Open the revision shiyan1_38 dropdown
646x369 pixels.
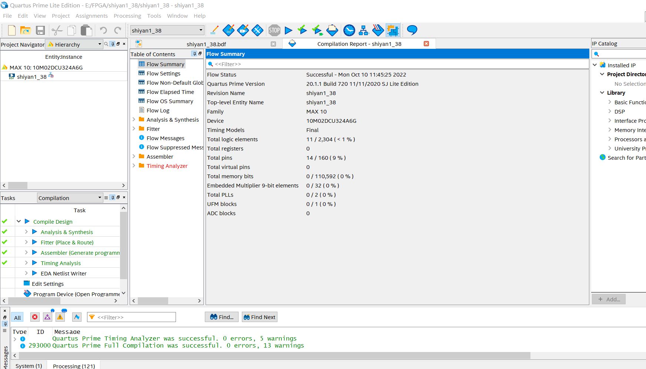click(x=167, y=30)
